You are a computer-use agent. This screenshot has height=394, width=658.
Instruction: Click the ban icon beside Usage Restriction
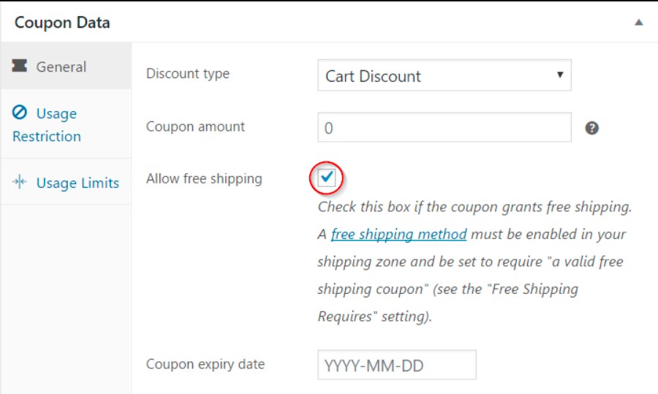(20, 113)
